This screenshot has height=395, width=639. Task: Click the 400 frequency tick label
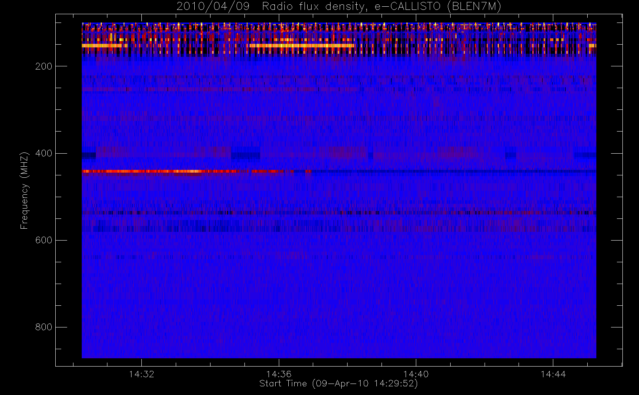tap(43, 153)
